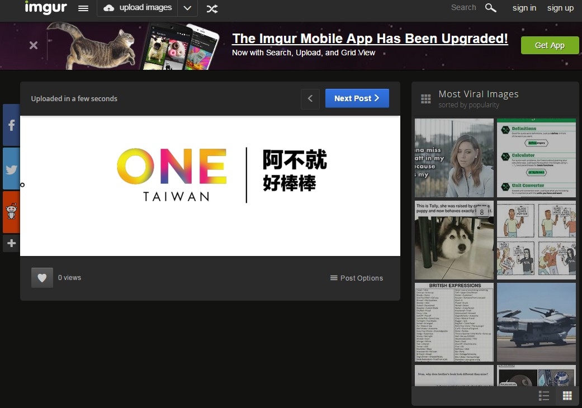Expand the upload options dropdown arrow
582x408 pixels.
(187, 8)
